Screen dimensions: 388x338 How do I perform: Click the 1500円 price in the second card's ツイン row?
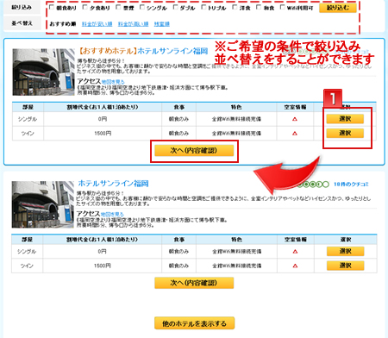[103, 266]
